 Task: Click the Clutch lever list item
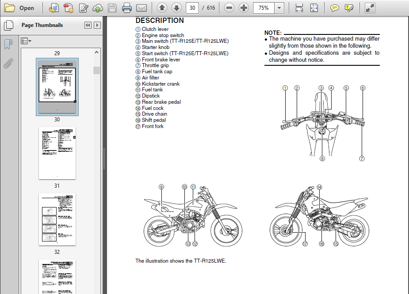(x=152, y=29)
